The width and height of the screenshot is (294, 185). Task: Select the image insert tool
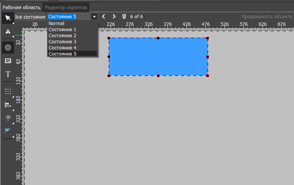point(8,61)
